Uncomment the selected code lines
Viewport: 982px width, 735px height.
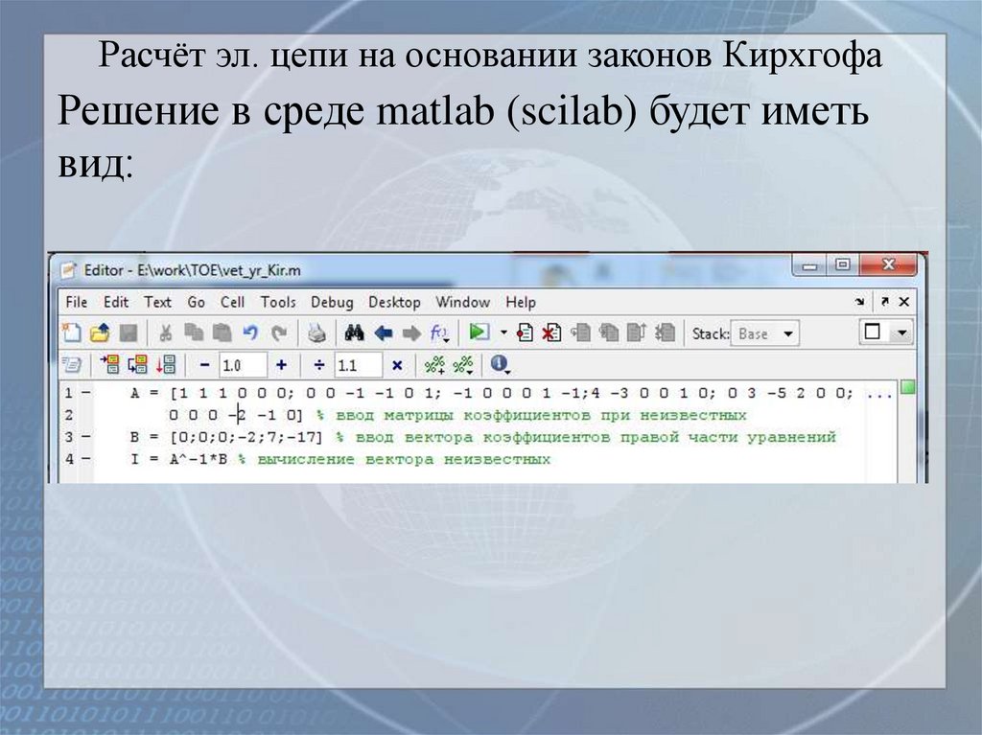465,364
